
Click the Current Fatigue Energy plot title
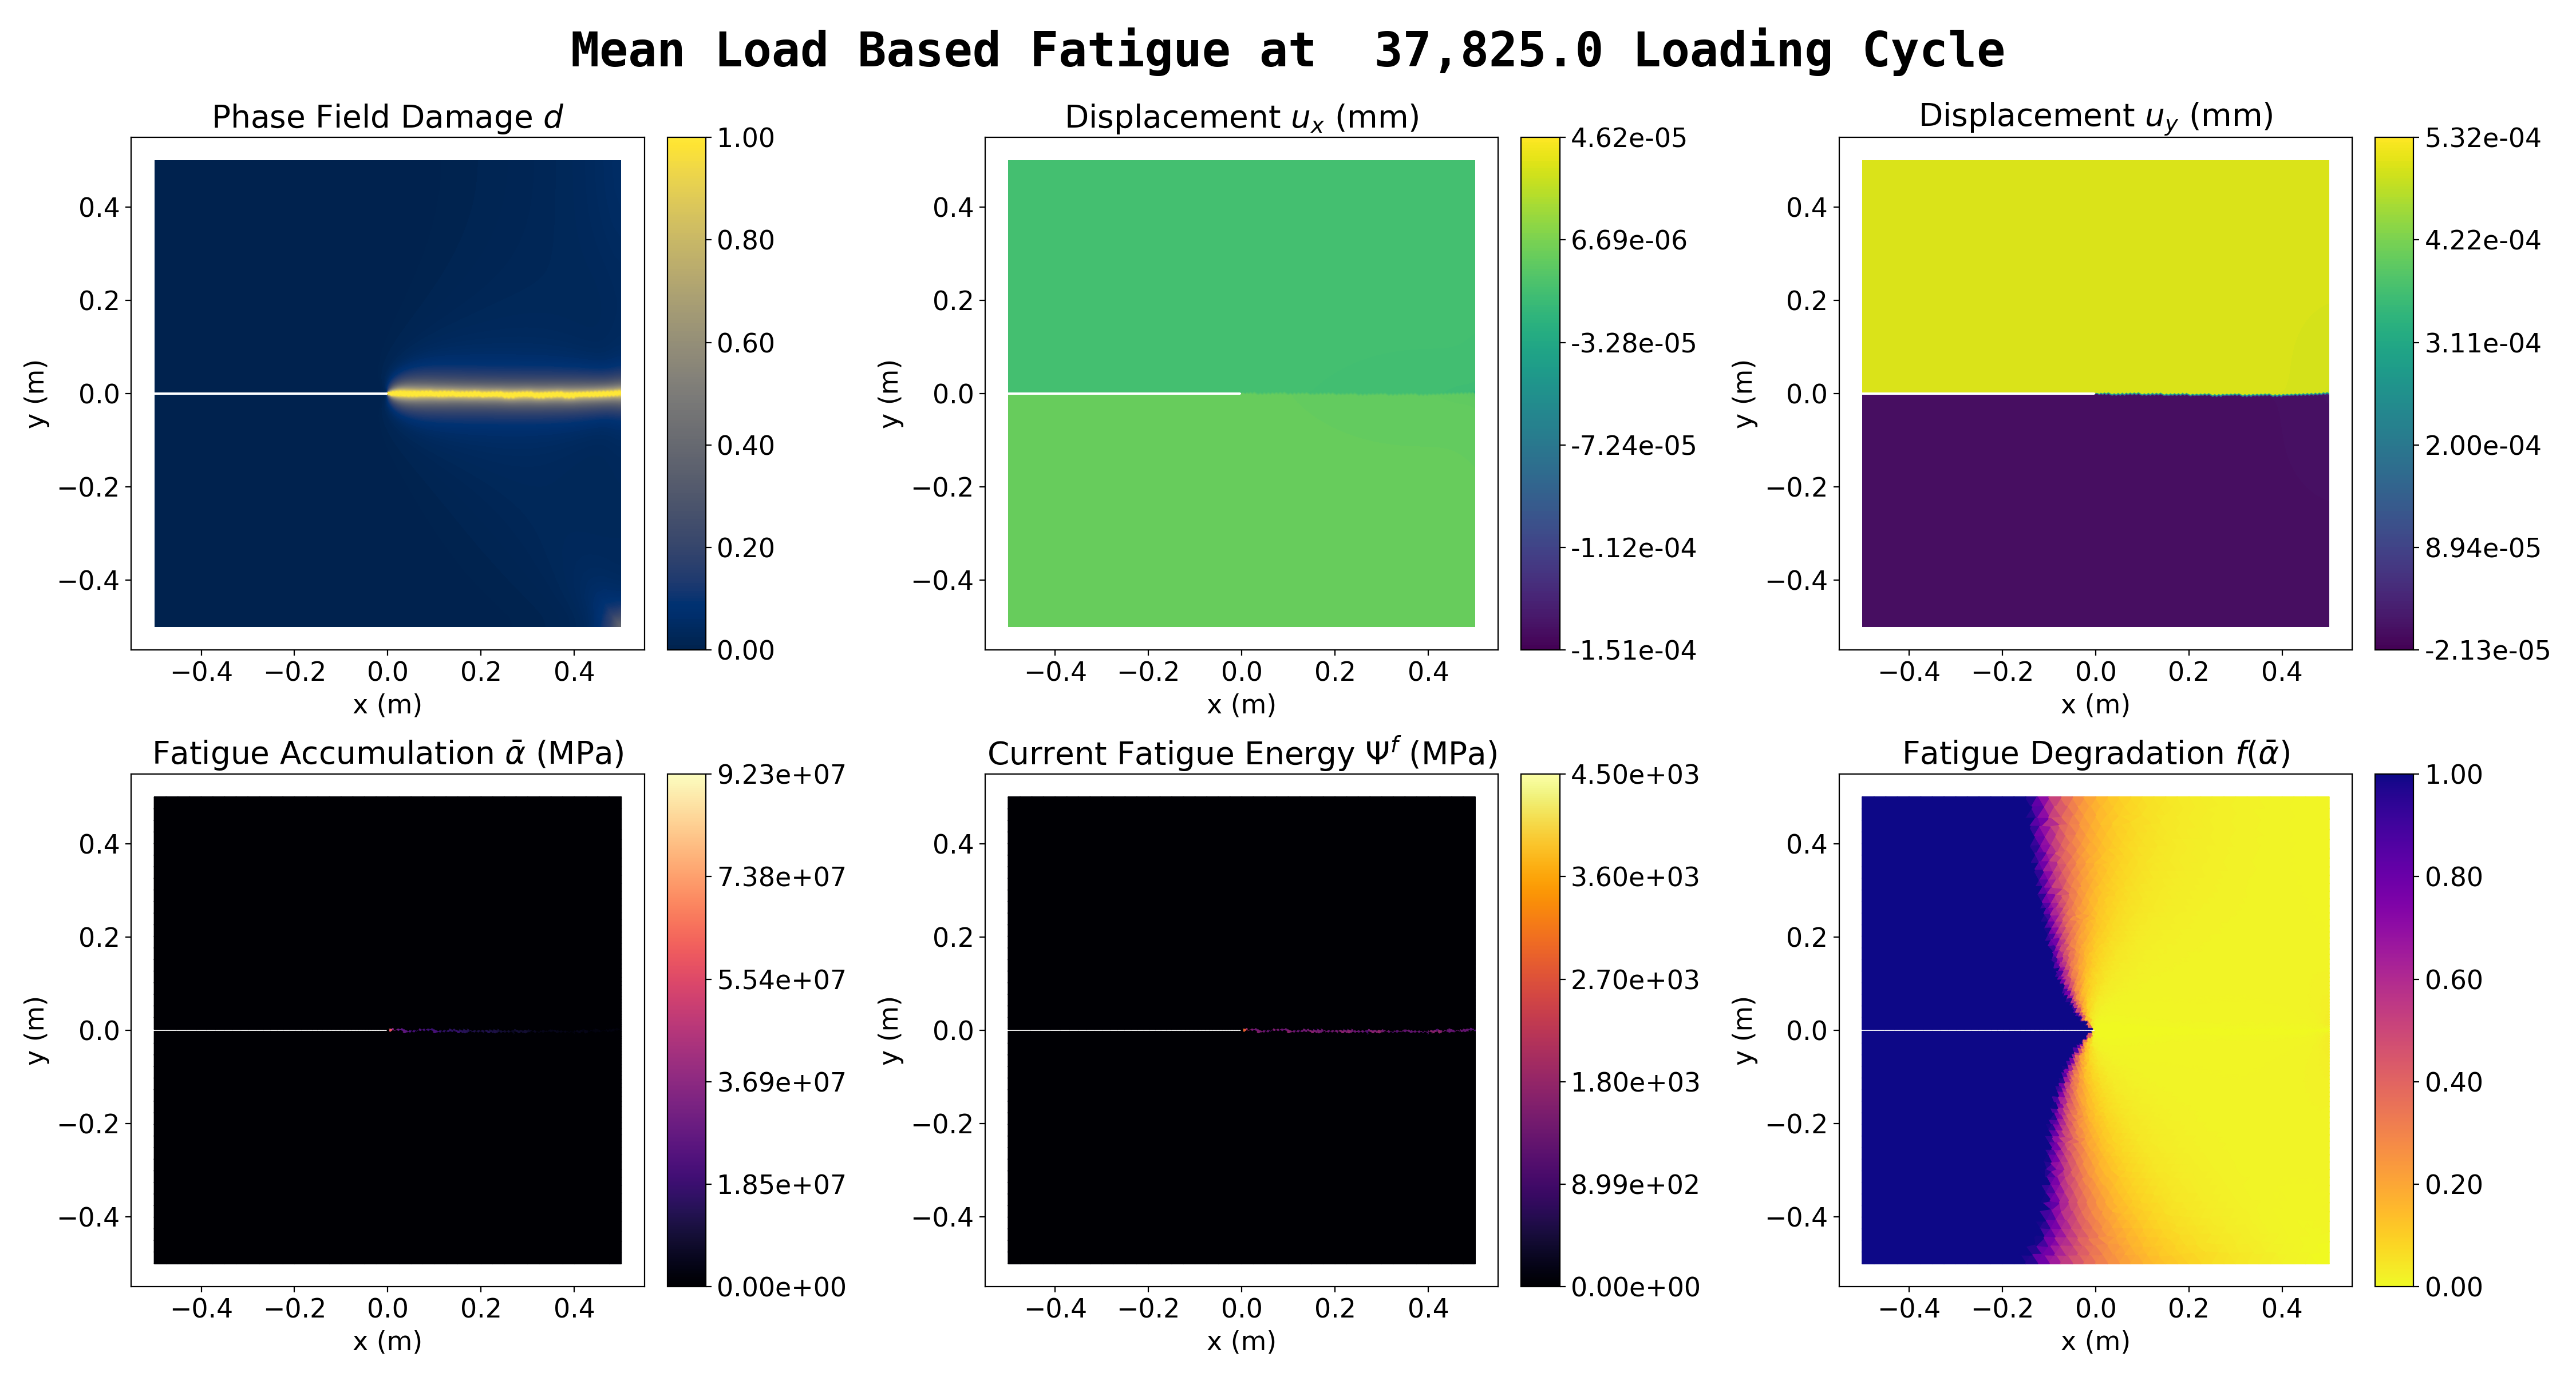1241,752
